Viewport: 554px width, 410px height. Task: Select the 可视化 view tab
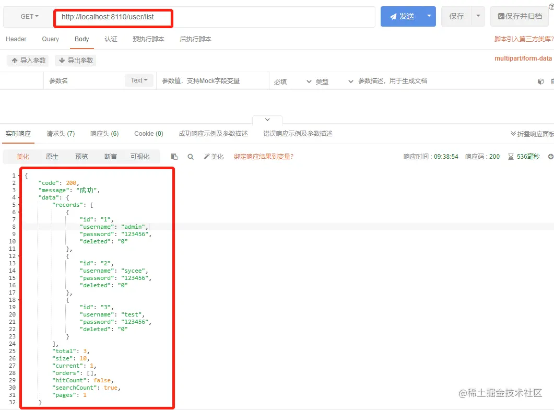[139, 156]
